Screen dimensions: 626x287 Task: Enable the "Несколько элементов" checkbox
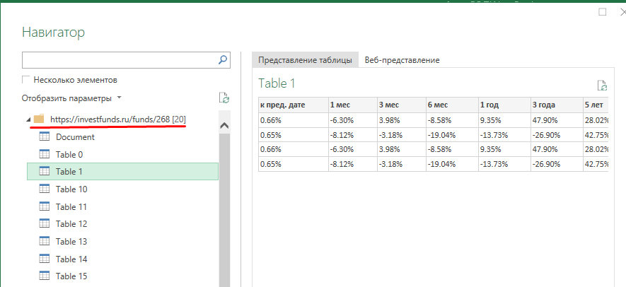(27, 80)
